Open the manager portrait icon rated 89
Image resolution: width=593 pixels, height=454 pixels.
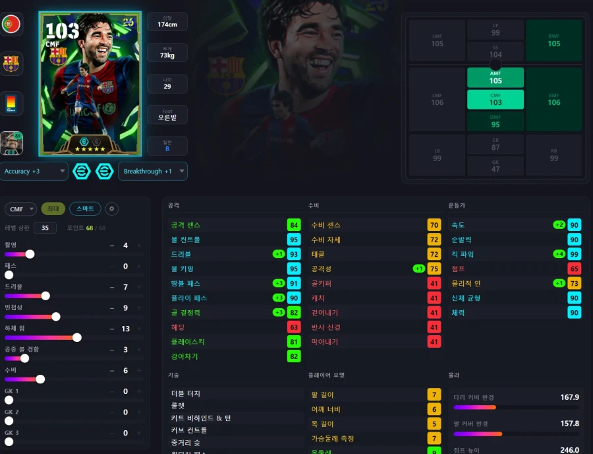coord(12,143)
